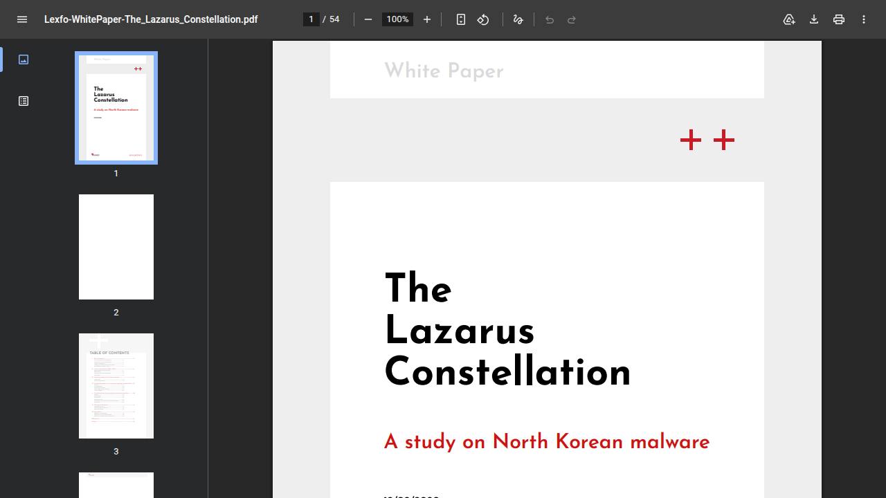Activate the draw annotation tool
This screenshot has height=498, width=886.
click(x=518, y=19)
